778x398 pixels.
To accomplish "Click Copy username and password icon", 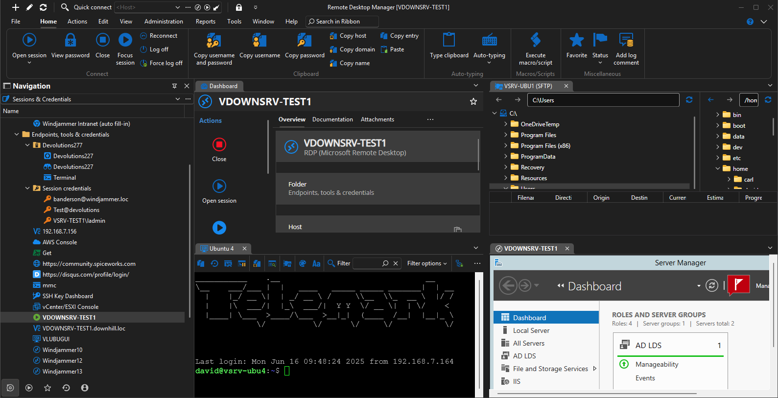I will coord(214,40).
